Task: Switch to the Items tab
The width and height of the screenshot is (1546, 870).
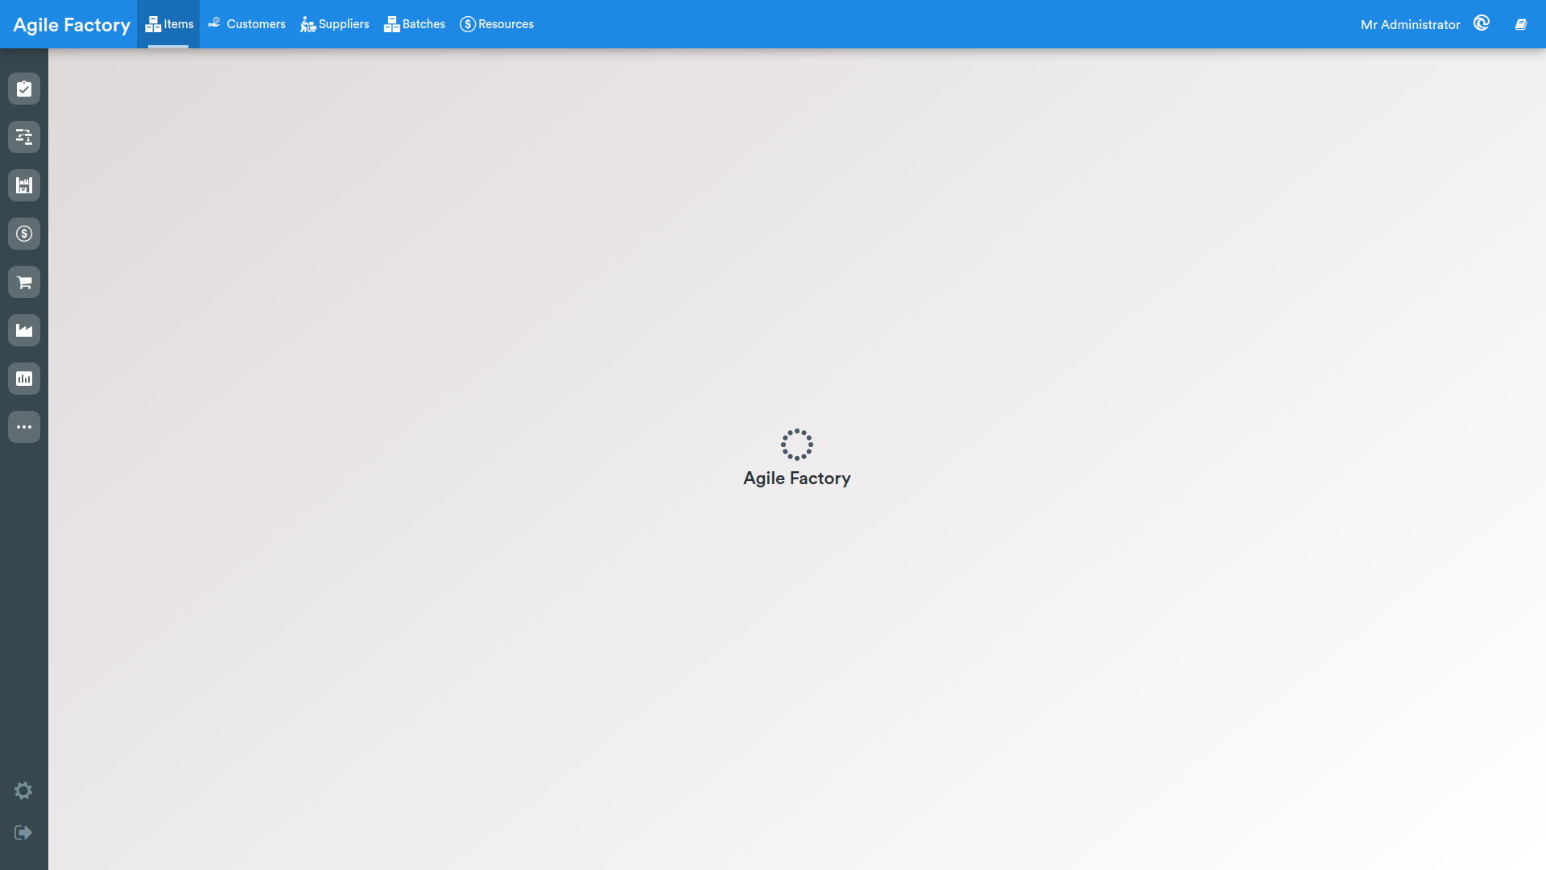Action: point(168,24)
